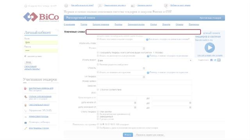Open calendar for end date from
The image size is (250, 140).
(135, 107)
